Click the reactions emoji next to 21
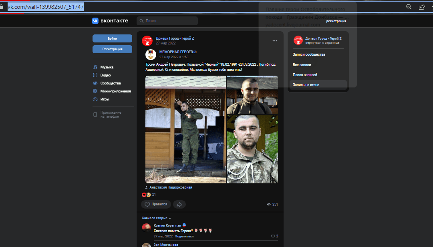The image size is (433, 247). click(x=146, y=195)
